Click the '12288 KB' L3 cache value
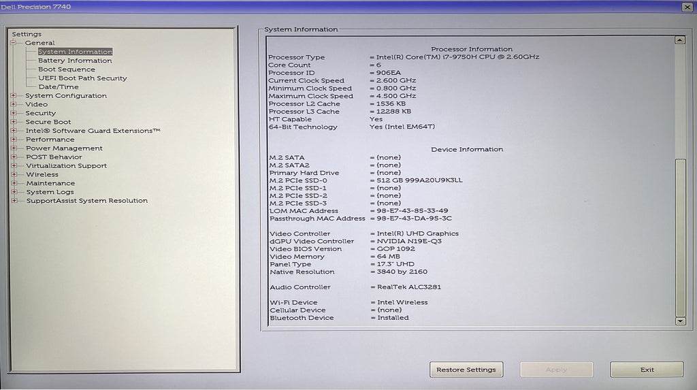697x390 pixels. pos(393,111)
